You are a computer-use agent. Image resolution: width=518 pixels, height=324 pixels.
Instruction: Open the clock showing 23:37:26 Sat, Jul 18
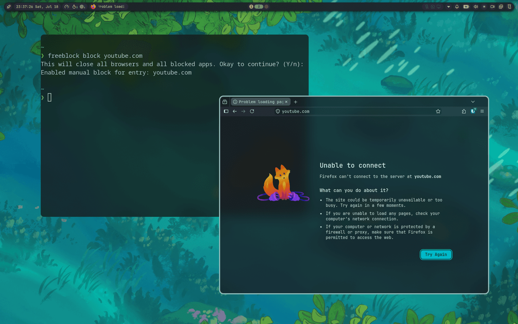[37, 7]
